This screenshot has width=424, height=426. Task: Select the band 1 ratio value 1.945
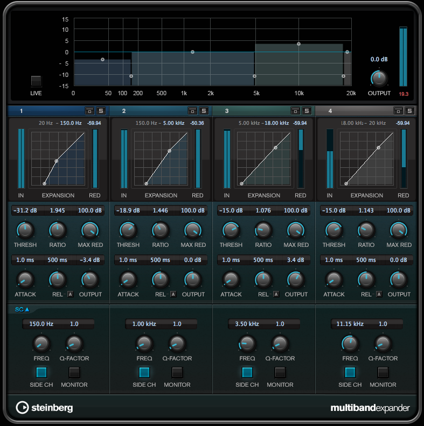coord(58,210)
